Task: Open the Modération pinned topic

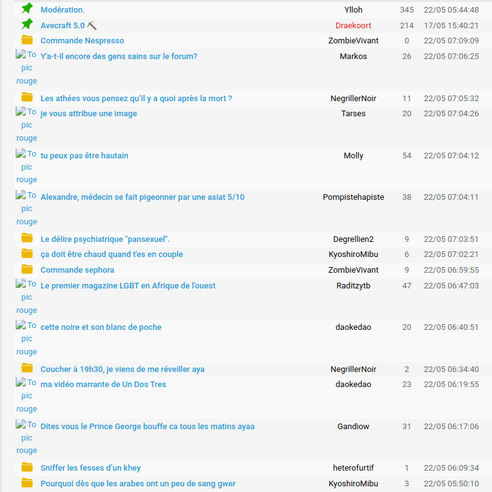Action: coord(62,10)
